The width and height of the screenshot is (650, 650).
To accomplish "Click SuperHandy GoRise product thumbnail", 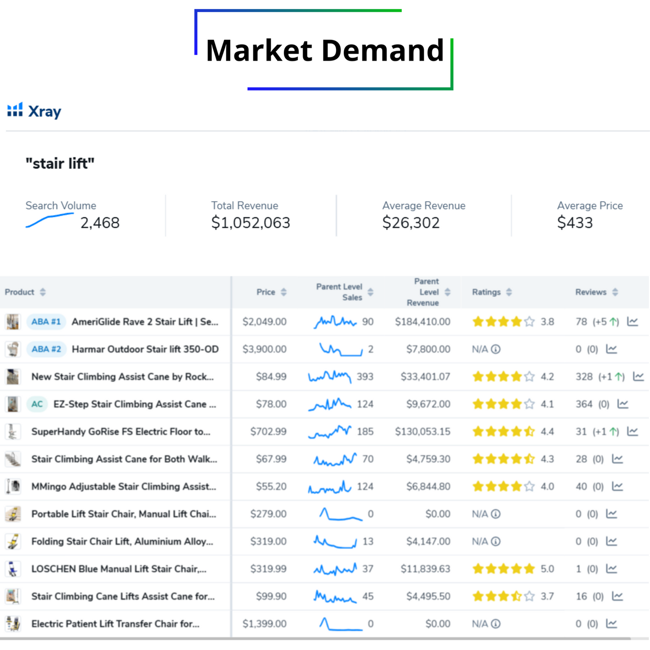I will (13, 431).
